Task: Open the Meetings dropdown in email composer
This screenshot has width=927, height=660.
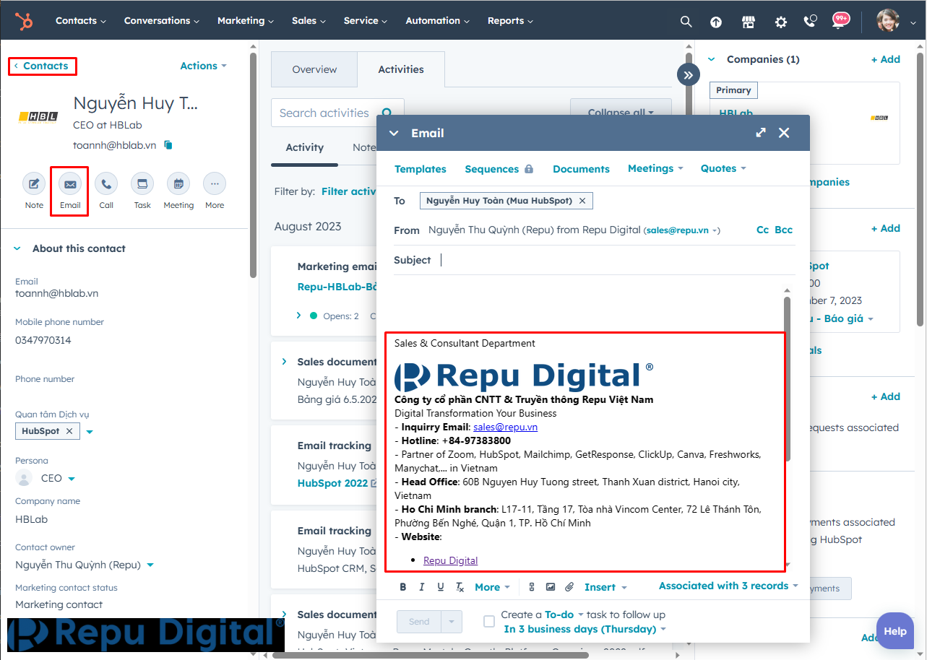Action: coord(655,168)
